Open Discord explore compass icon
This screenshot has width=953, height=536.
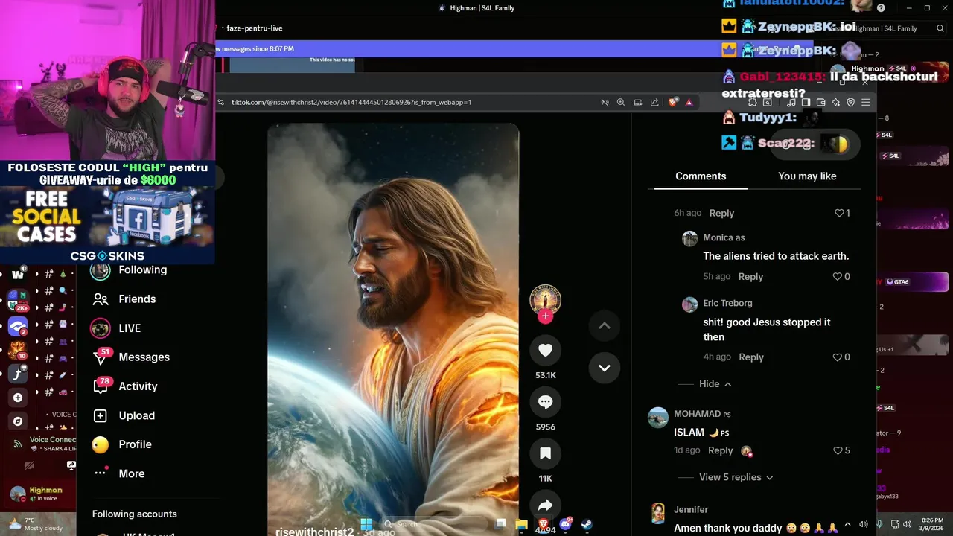tap(18, 421)
